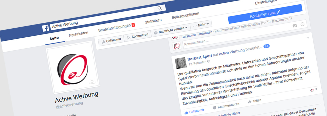
Task: Click the Gefällt mir link under comment
Action: click(x=188, y=36)
